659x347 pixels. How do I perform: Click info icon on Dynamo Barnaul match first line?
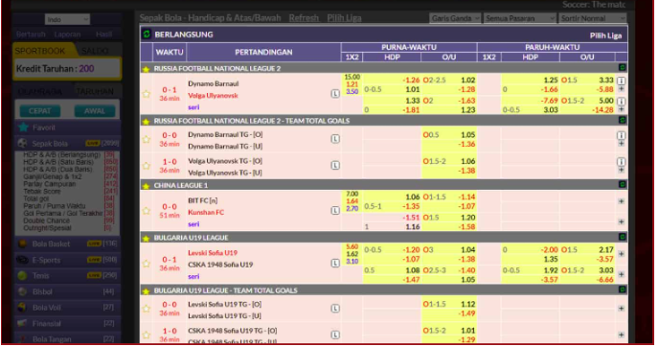[622, 81]
